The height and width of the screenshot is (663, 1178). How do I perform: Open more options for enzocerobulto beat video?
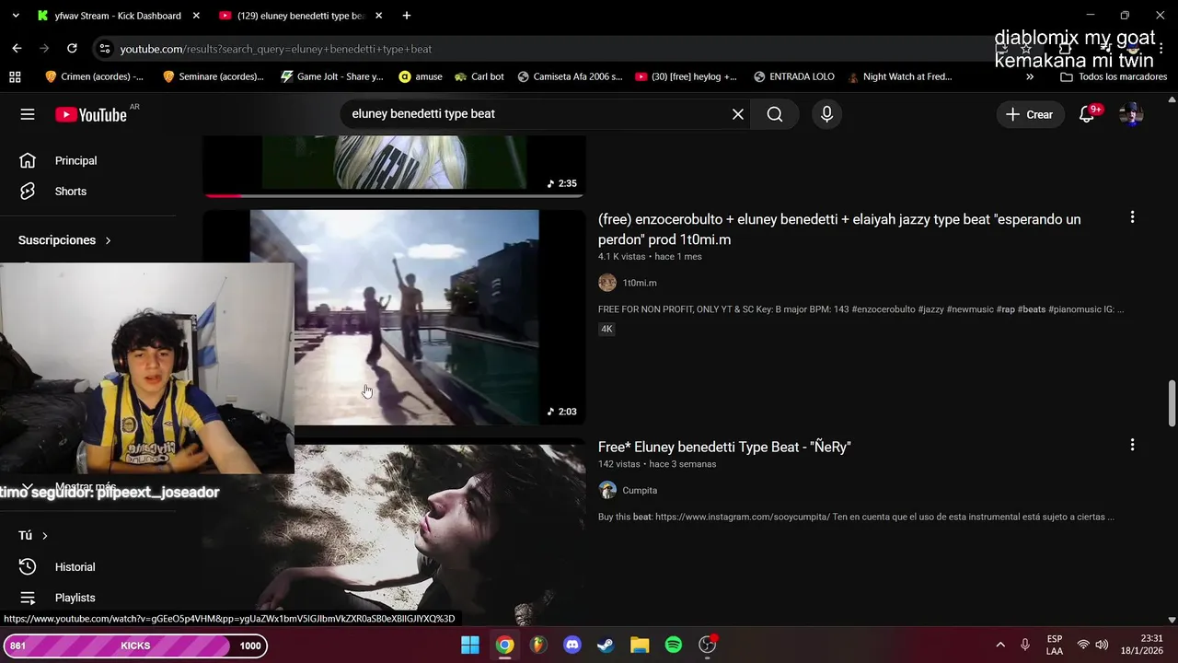1132,217
